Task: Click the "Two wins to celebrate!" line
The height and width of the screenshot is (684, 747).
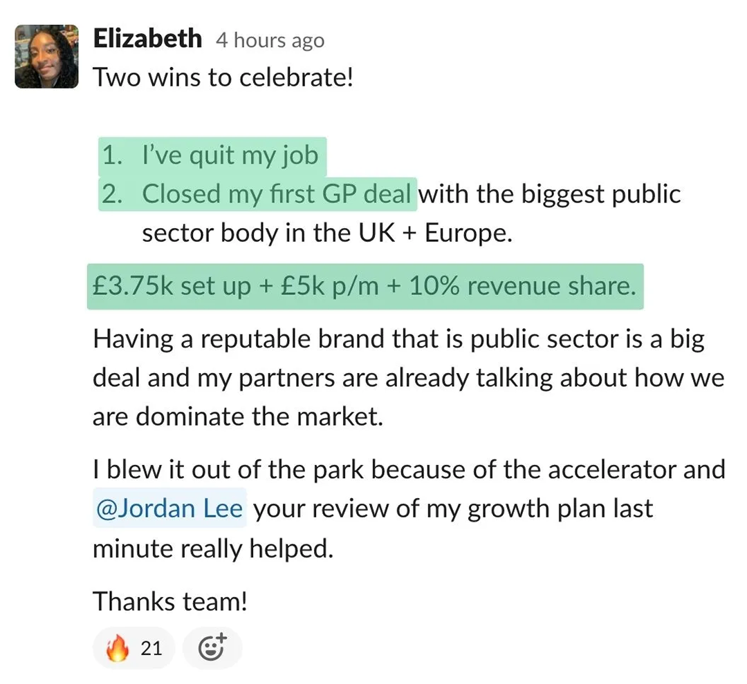Action: tap(223, 77)
